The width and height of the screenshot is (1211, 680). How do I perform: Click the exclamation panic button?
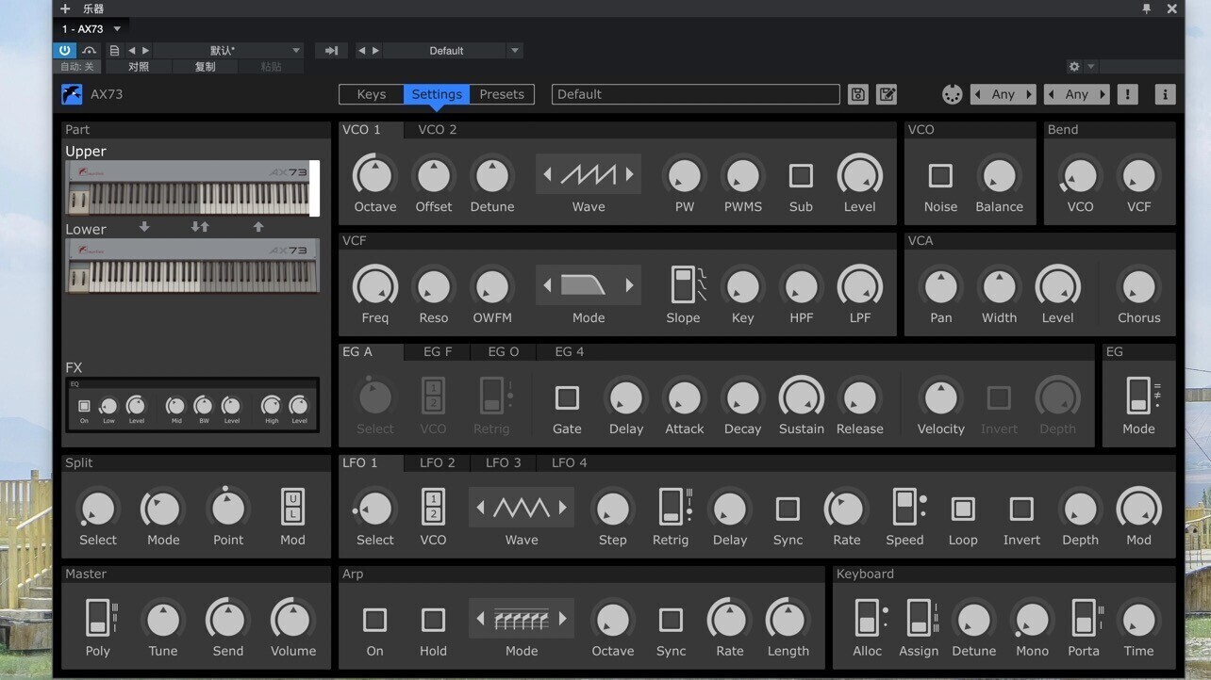tap(1127, 94)
